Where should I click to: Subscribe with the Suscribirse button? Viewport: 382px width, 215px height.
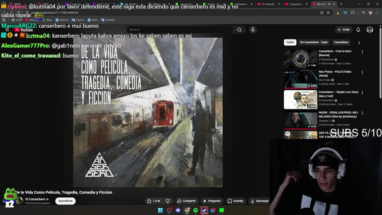[x=65, y=201]
